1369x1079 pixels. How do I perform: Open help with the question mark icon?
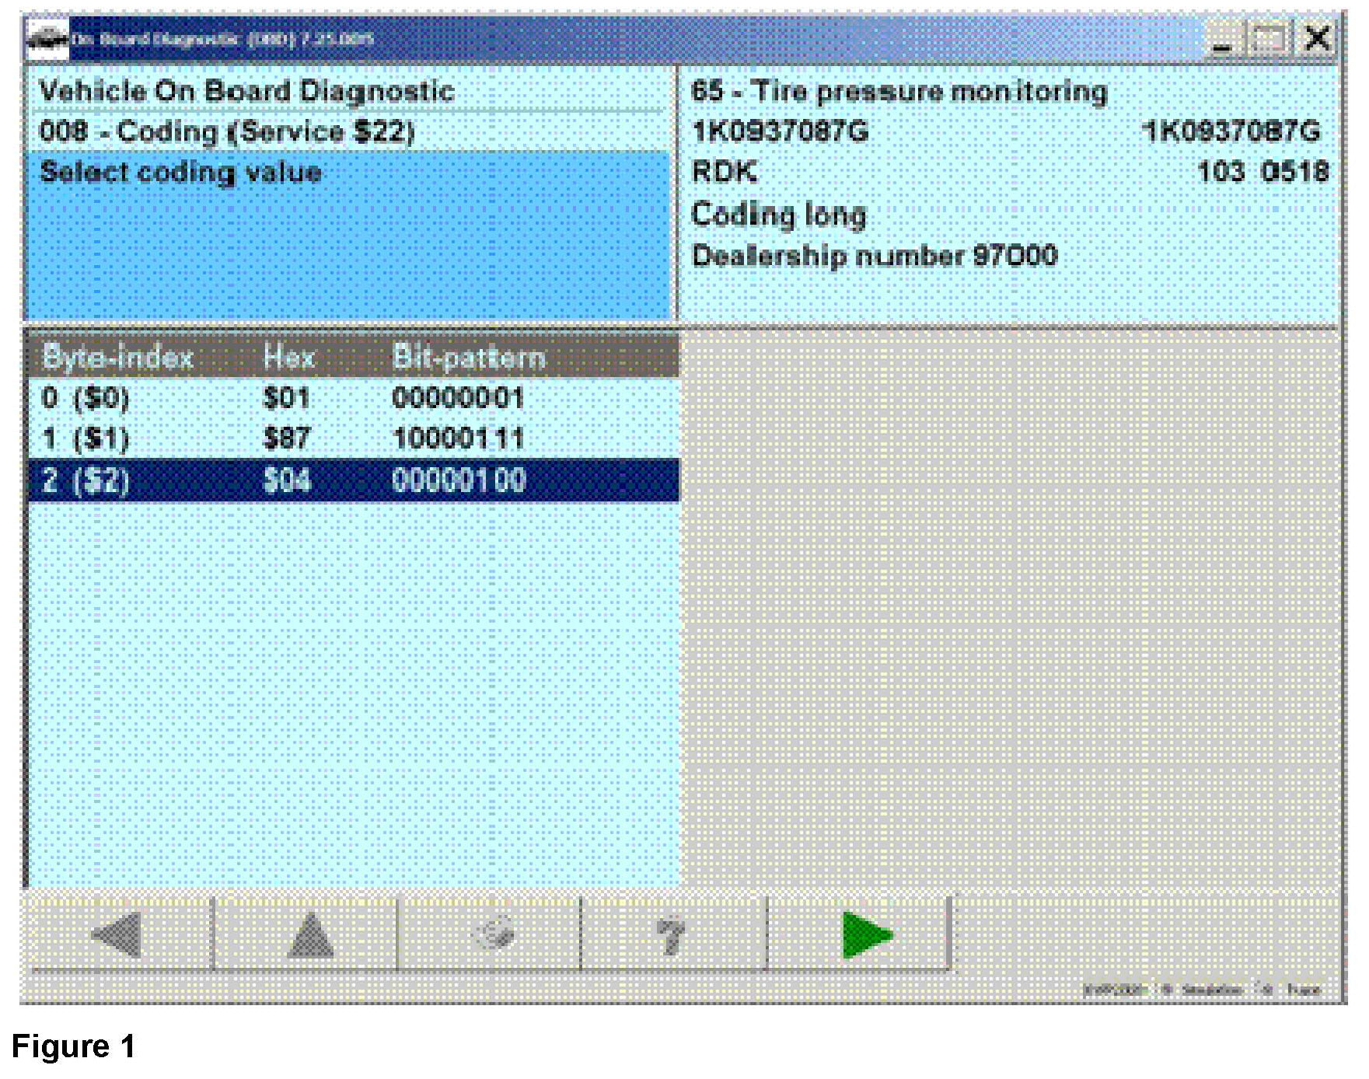coord(671,934)
